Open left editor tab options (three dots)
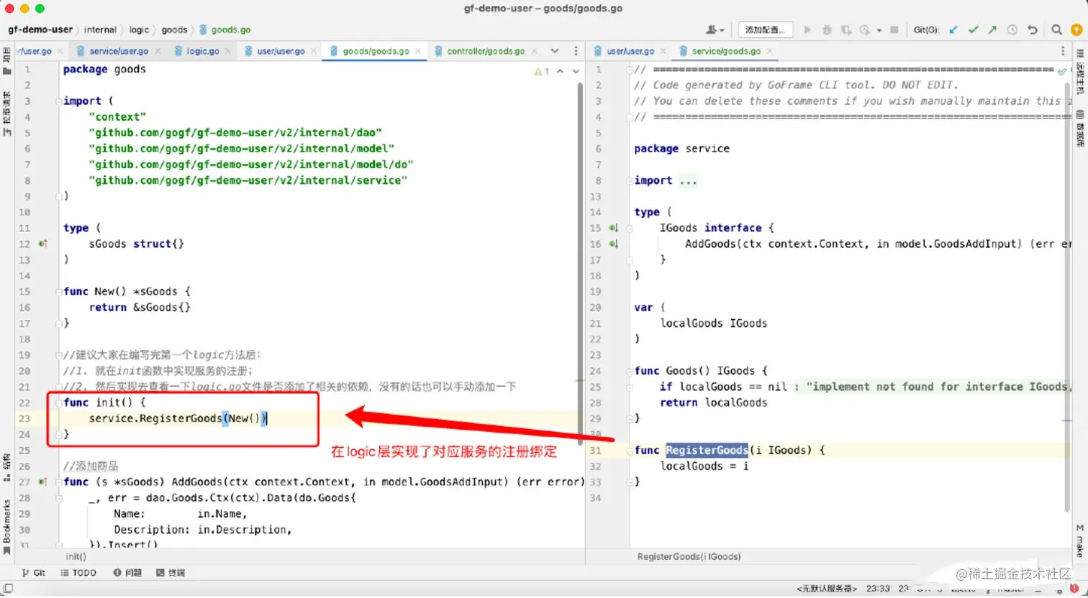The width and height of the screenshot is (1088, 598). [x=576, y=51]
